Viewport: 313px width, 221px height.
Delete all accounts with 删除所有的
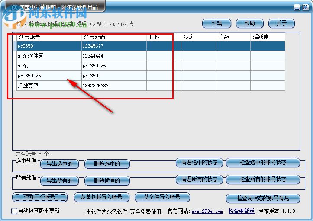pos(107,180)
